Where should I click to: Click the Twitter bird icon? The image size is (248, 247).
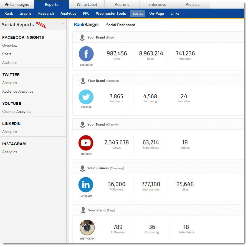(86, 97)
